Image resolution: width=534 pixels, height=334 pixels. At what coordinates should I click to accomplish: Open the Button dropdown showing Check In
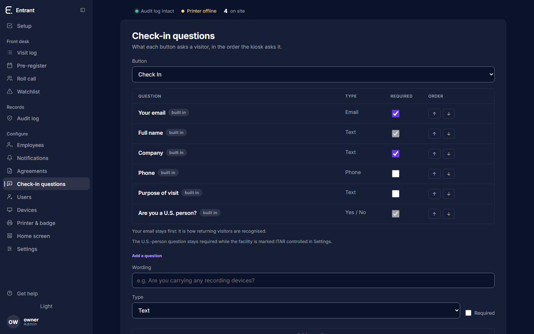(x=313, y=75)
